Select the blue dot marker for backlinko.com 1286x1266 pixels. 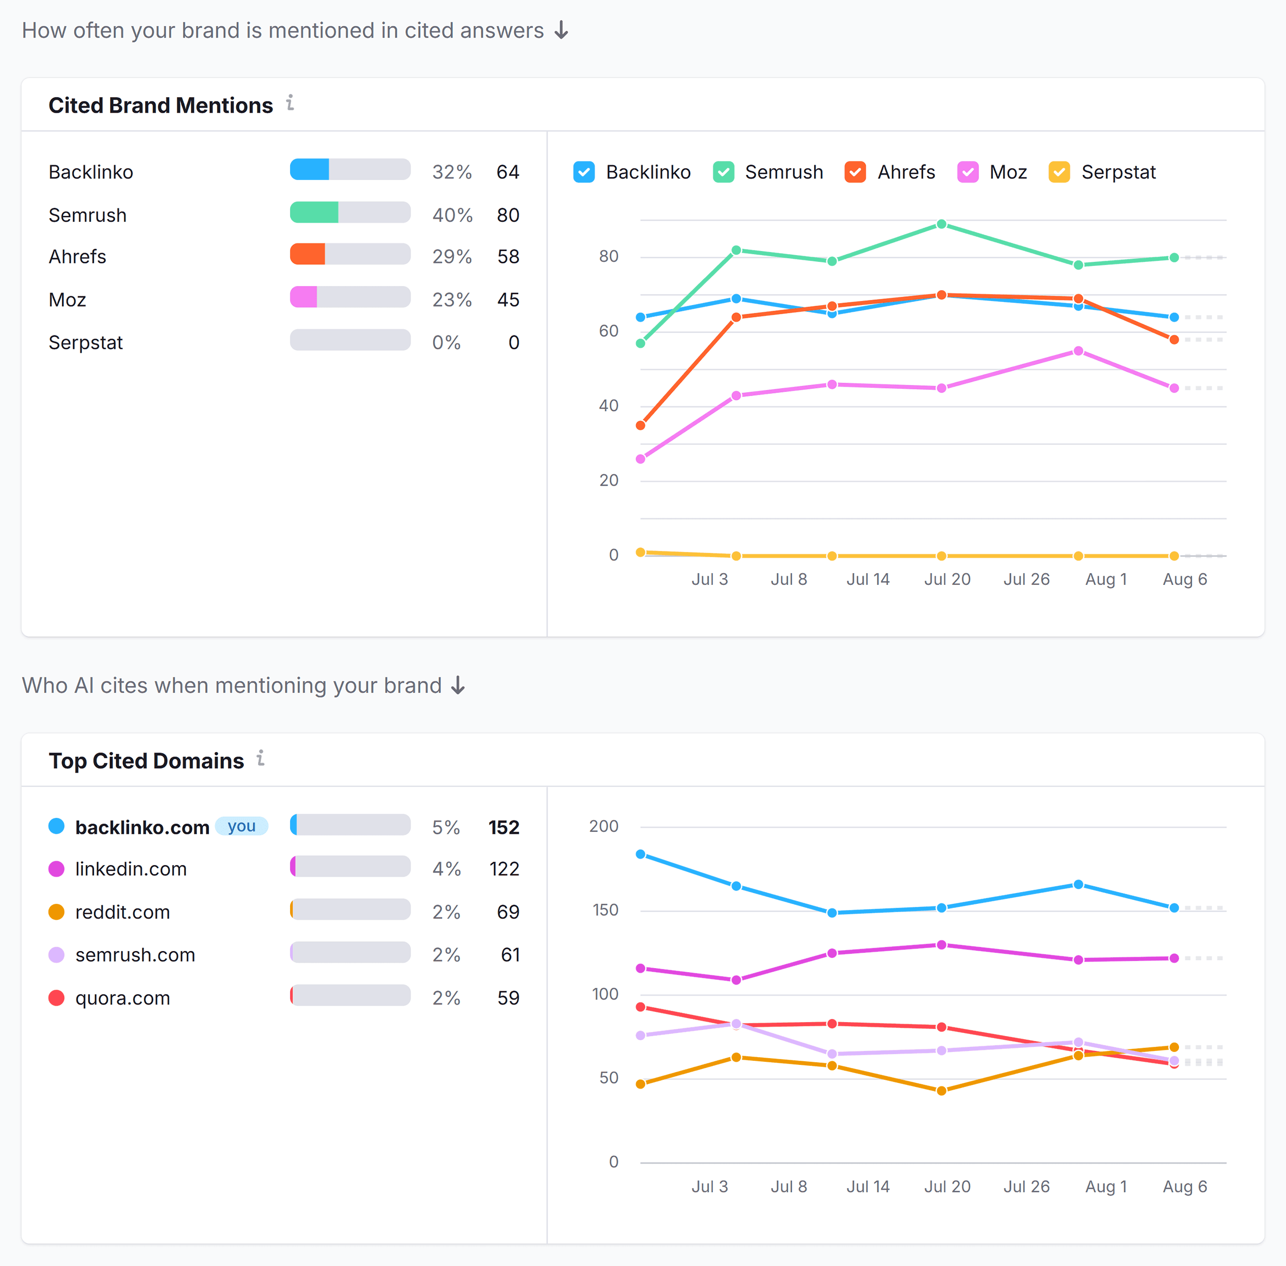[x=56, y=826]
